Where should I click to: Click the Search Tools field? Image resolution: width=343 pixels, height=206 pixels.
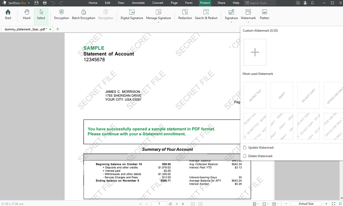pyautogui.click(x=260, y=3)
